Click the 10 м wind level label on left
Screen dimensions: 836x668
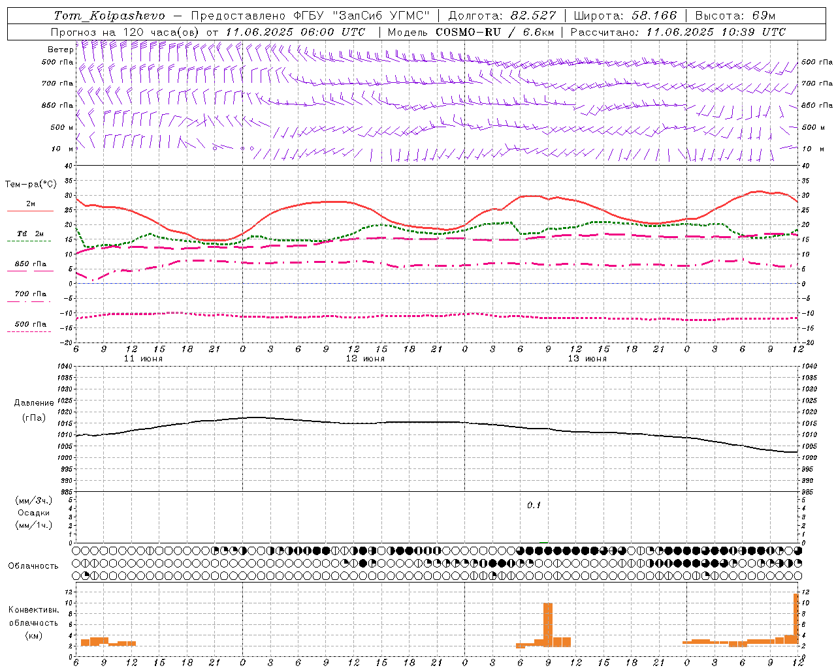[63, 149]
